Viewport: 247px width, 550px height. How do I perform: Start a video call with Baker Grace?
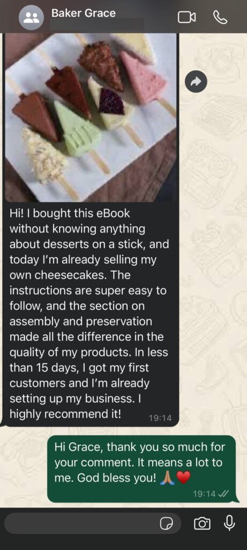tap(187, 18)
